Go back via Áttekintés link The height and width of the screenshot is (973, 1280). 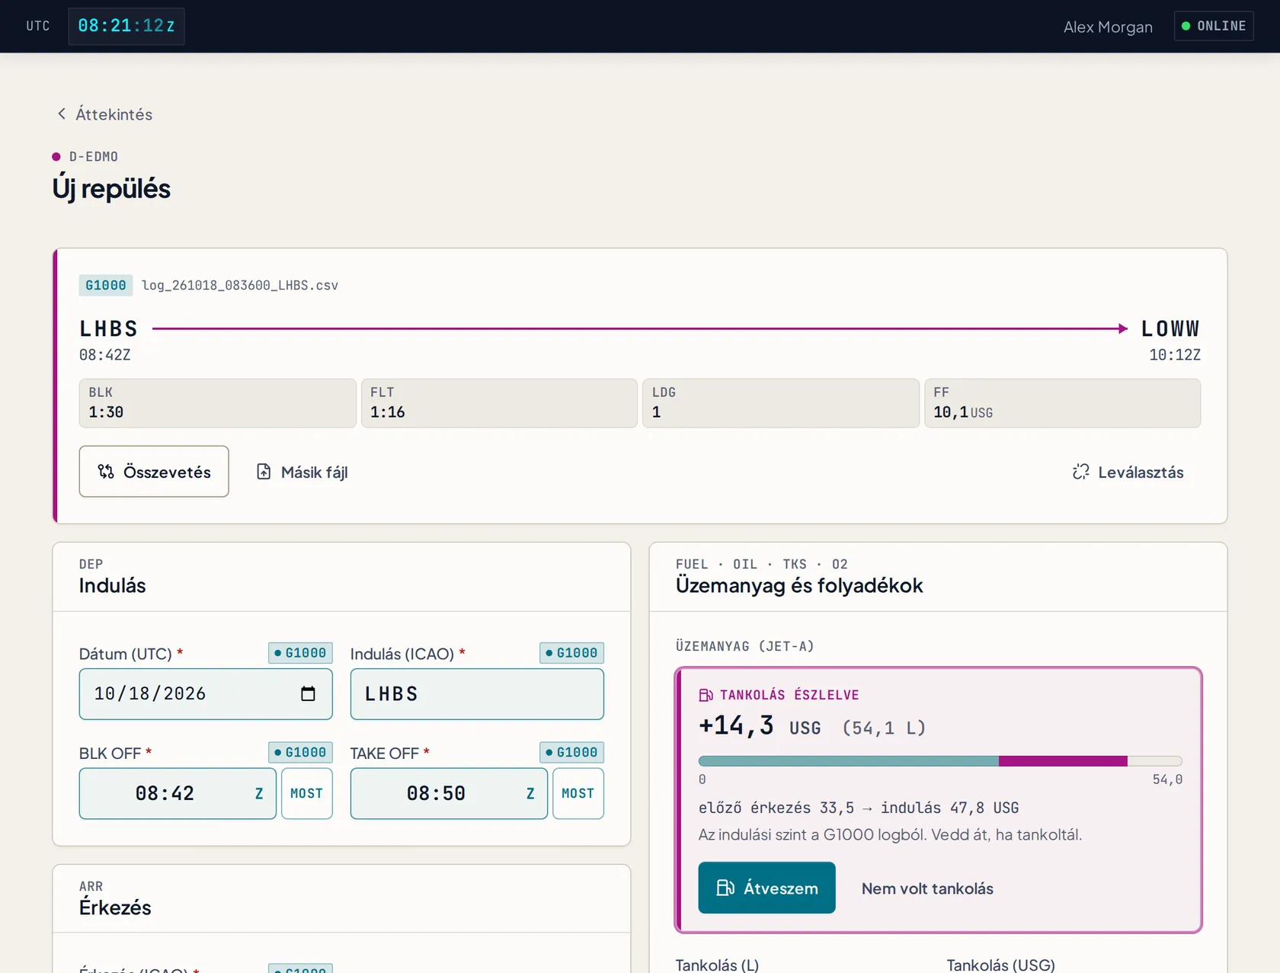[x=114, y=114]
